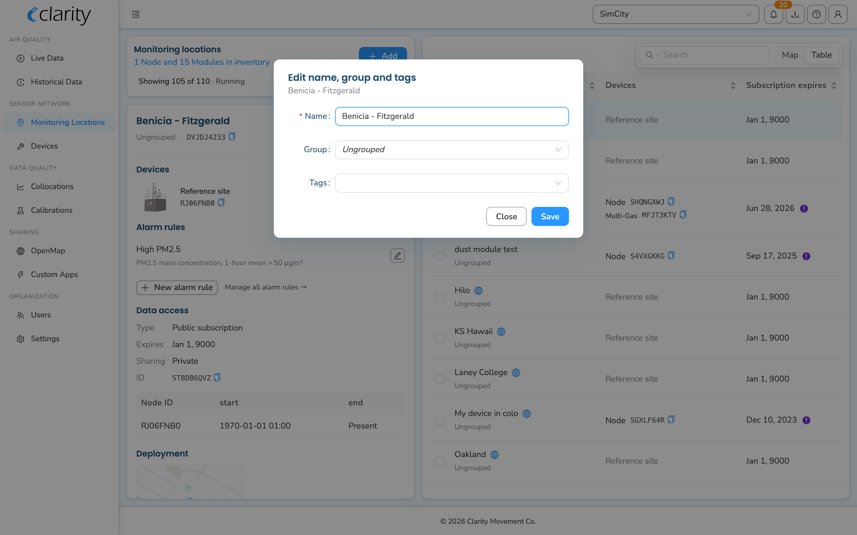
Task: Open Settings in sidebar
Action: pos(59,339)
